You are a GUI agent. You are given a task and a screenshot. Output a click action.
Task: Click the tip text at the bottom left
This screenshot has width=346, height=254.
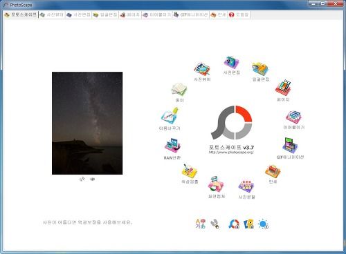[x=87, y=222]
